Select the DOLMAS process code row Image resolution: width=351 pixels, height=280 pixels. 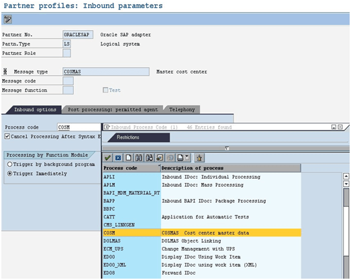tap(132, 241)
